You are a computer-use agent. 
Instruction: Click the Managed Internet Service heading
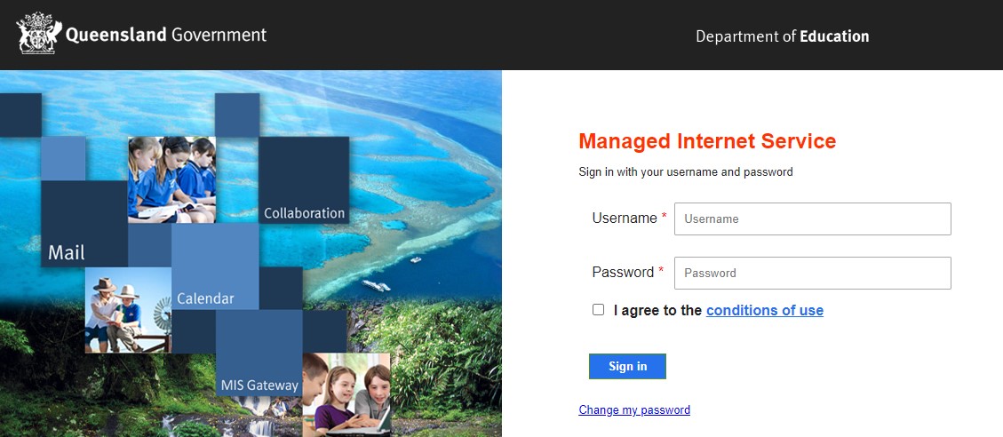tap(707, 140)
